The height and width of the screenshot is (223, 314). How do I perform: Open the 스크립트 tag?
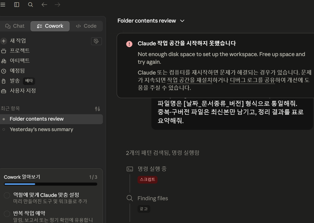(148, 179)
